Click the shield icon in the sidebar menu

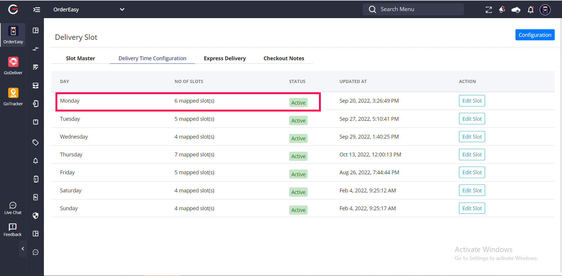click(x=35, y=216)
